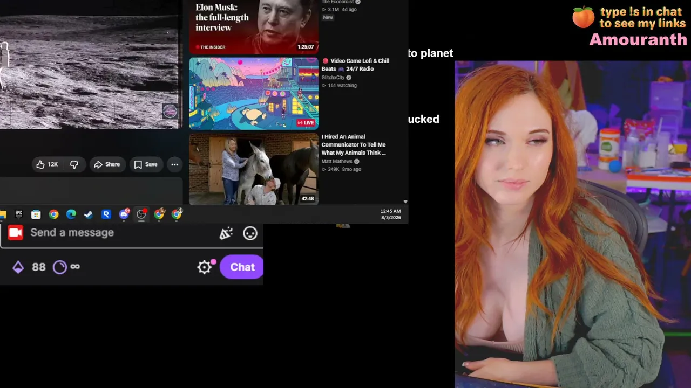Image resolution: width=691 pixels, height=388 pixels.
Task: Open the blue R app on the taskbar
Action: click(106, 214)
